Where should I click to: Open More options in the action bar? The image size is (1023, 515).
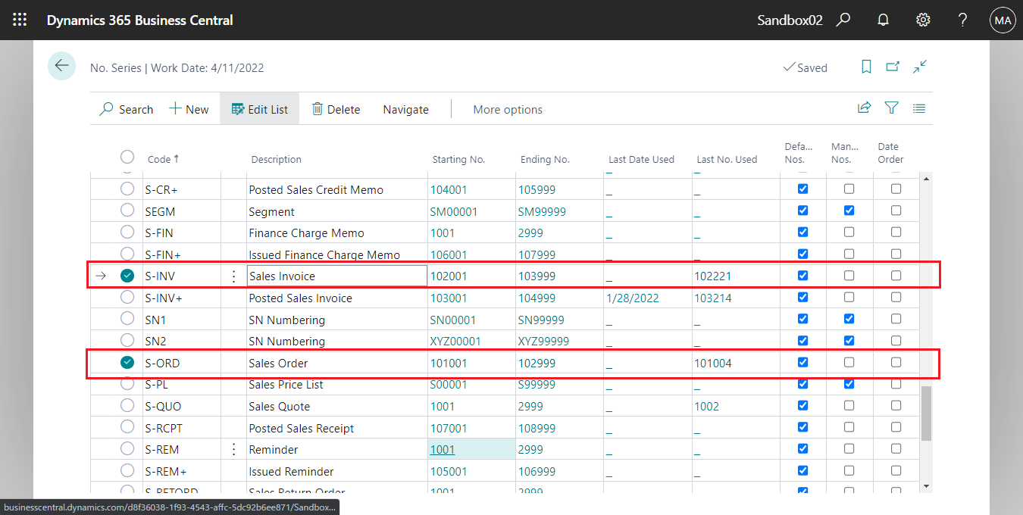(507, 109)
